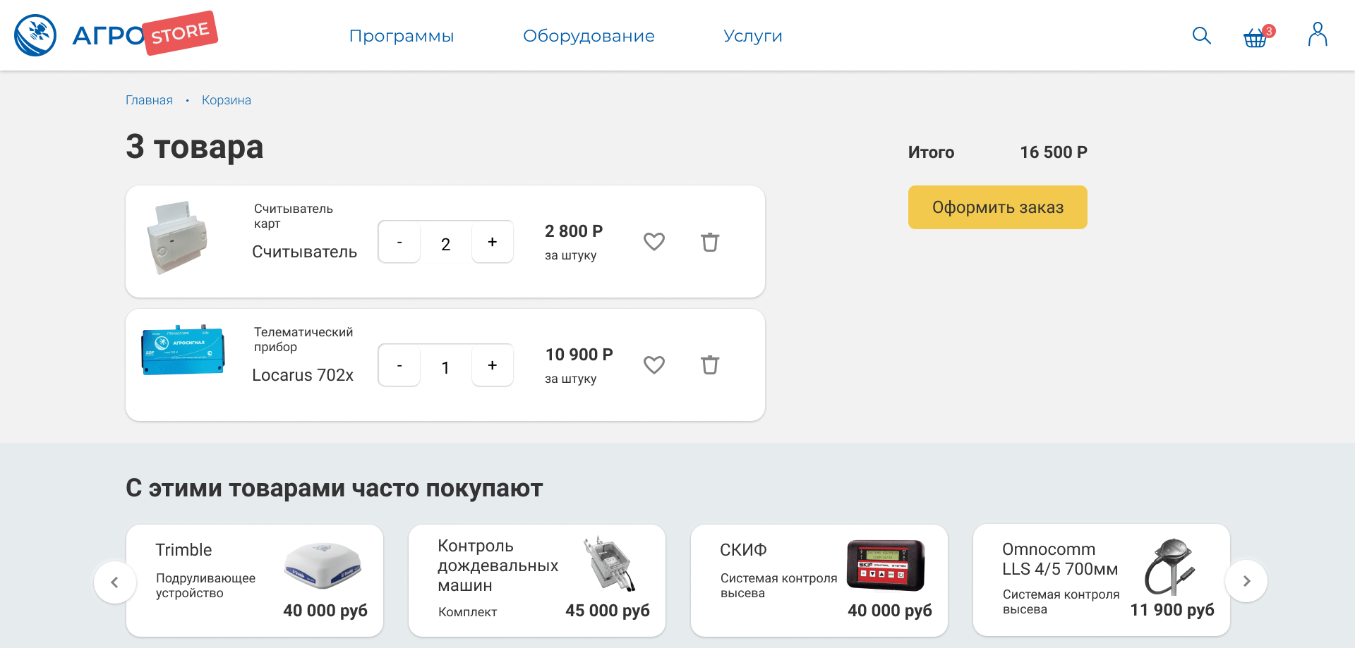
Task: Open the Программы menu
Action: pos(402,36)
